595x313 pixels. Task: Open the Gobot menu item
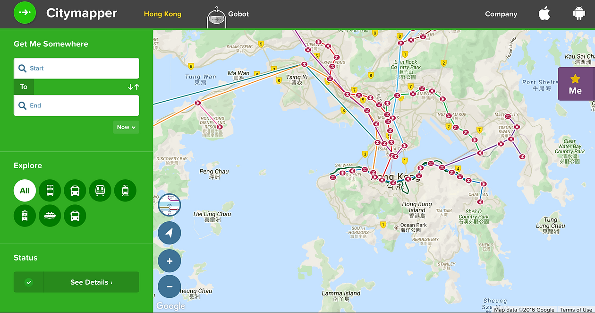point(238,14)
